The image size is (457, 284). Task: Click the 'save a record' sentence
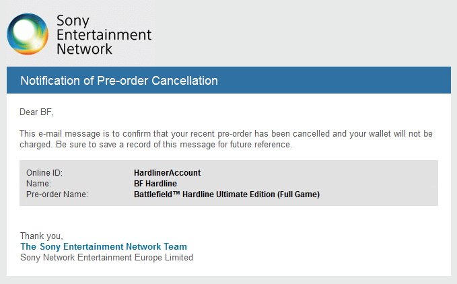point(174,145)
